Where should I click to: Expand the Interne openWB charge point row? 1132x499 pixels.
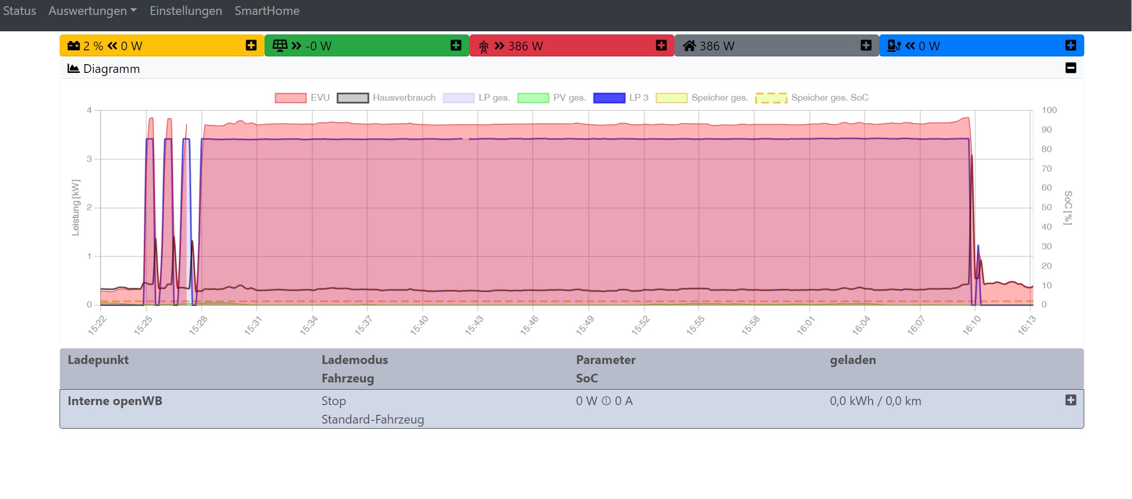1070,400
